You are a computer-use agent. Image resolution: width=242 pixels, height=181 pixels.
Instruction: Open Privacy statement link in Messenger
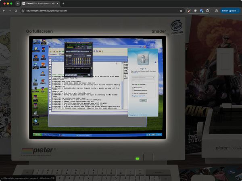pyautogui.click(x=134, y=115)
